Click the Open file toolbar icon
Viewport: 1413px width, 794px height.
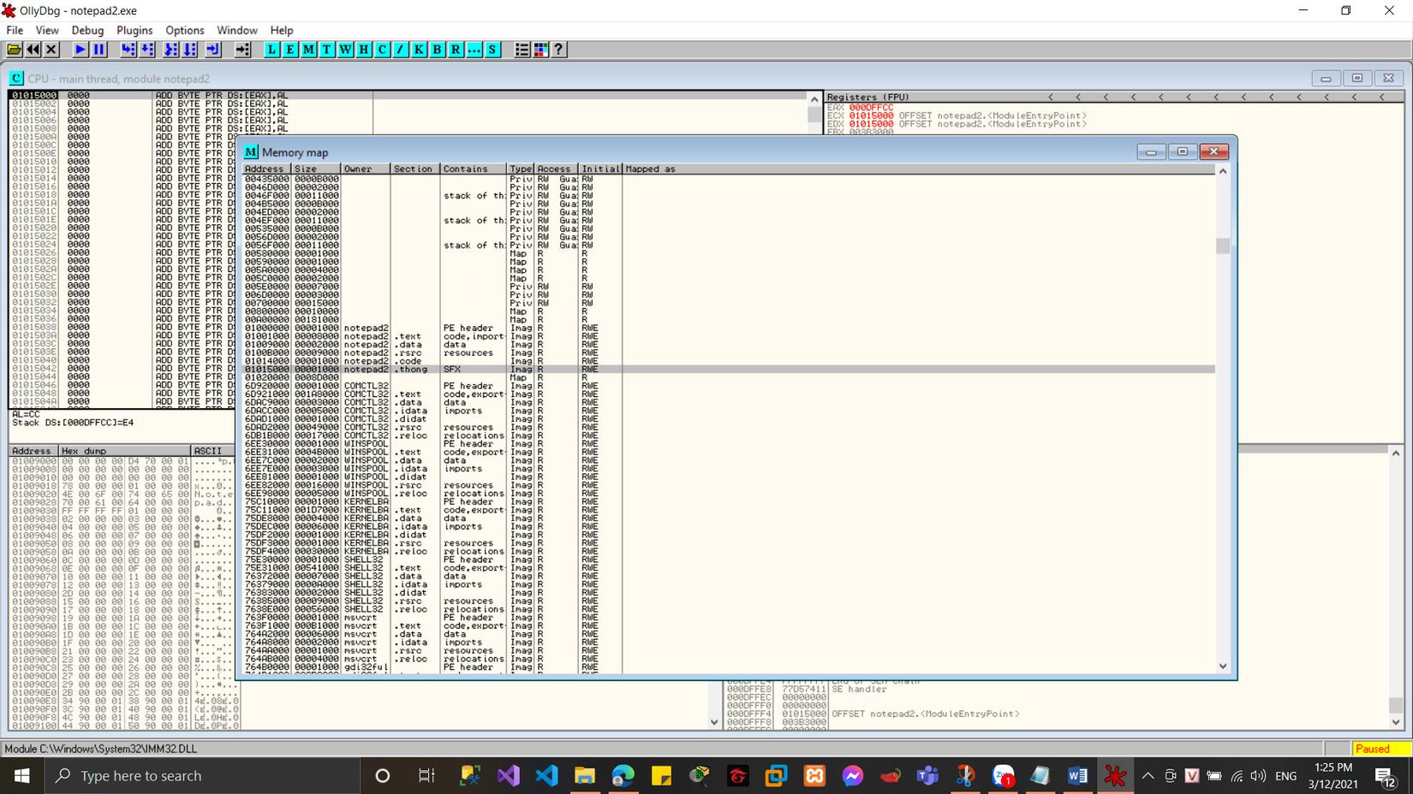coord(15,50)
